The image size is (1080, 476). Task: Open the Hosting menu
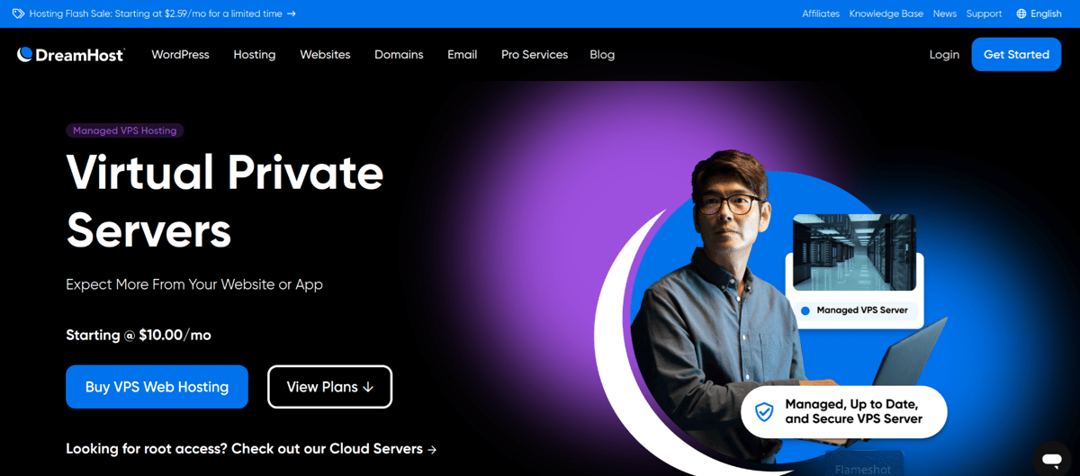click(255, 55)
